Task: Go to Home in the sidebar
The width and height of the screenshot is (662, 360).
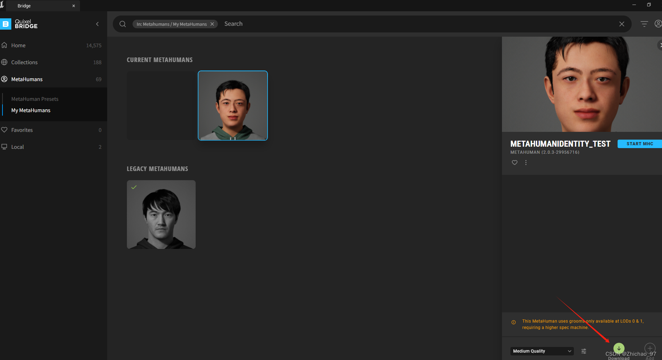Action: tap(54, 45)
